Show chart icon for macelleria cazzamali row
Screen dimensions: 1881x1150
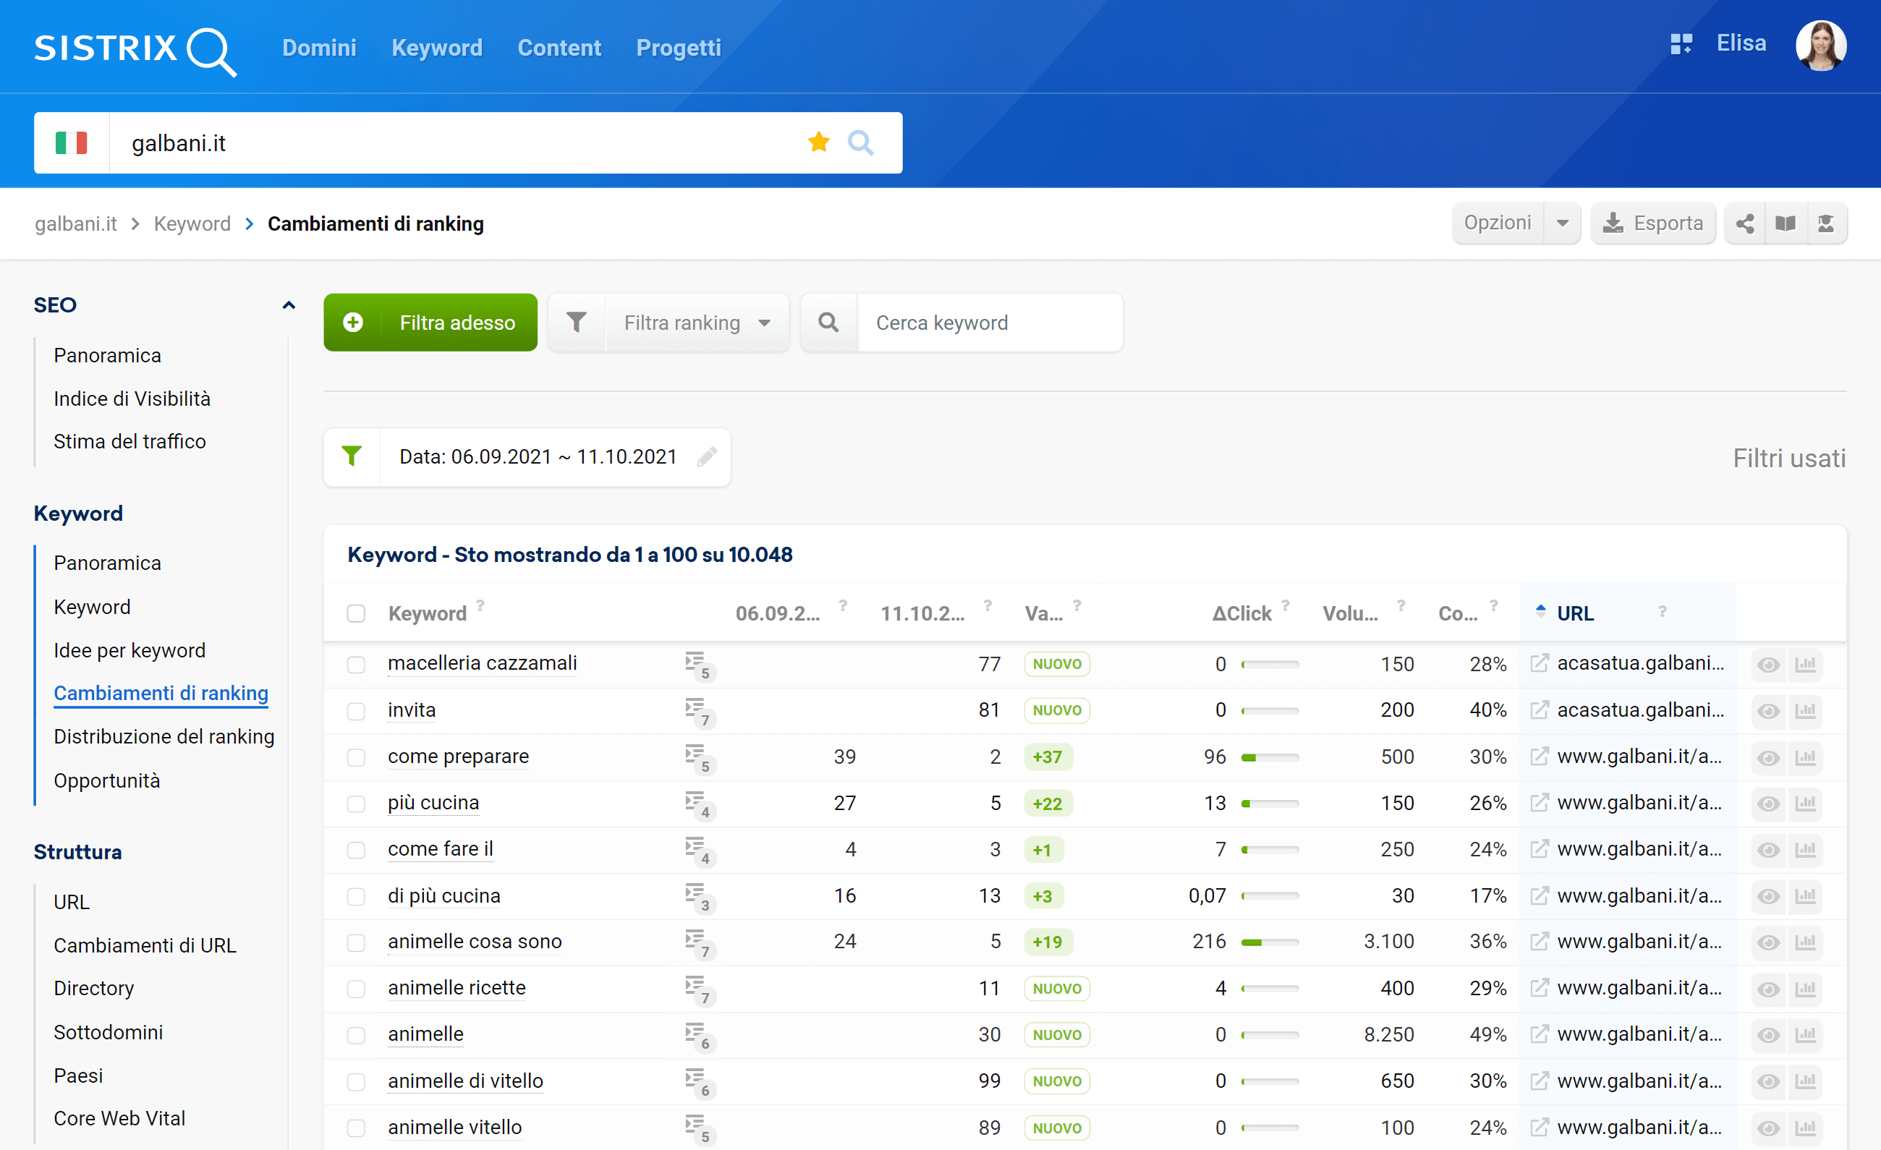coord(1806,664)
